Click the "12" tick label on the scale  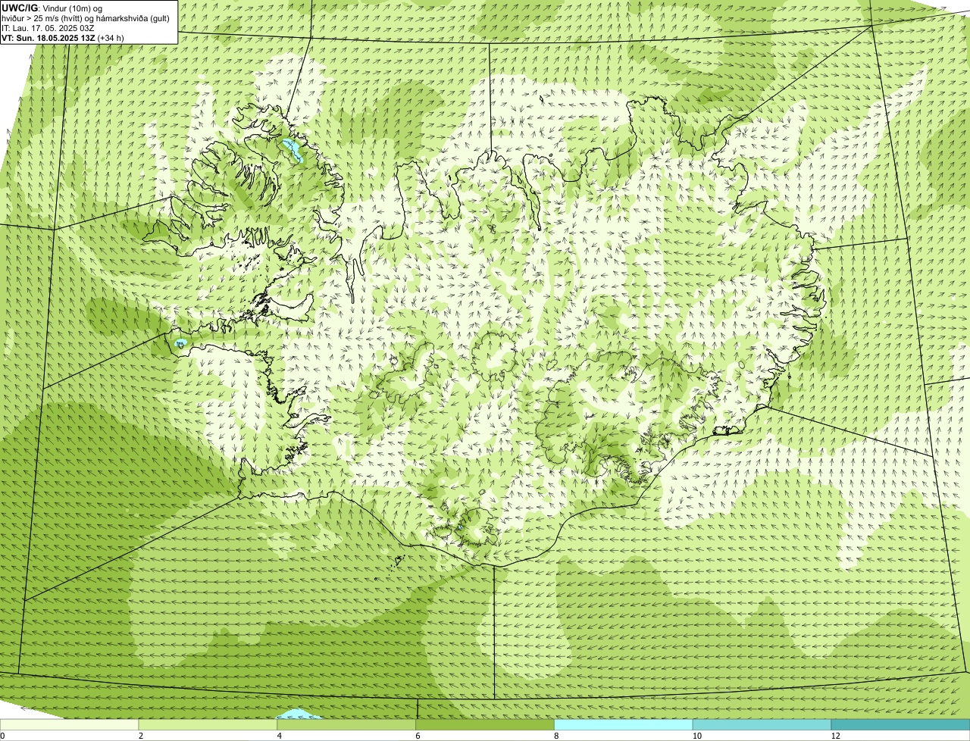[x=835, y=736]
